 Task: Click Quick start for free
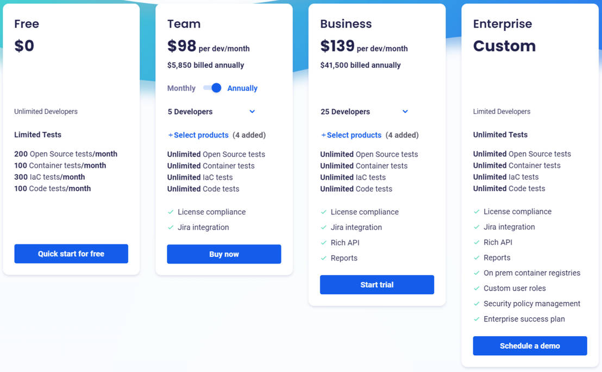click(71, 254)
